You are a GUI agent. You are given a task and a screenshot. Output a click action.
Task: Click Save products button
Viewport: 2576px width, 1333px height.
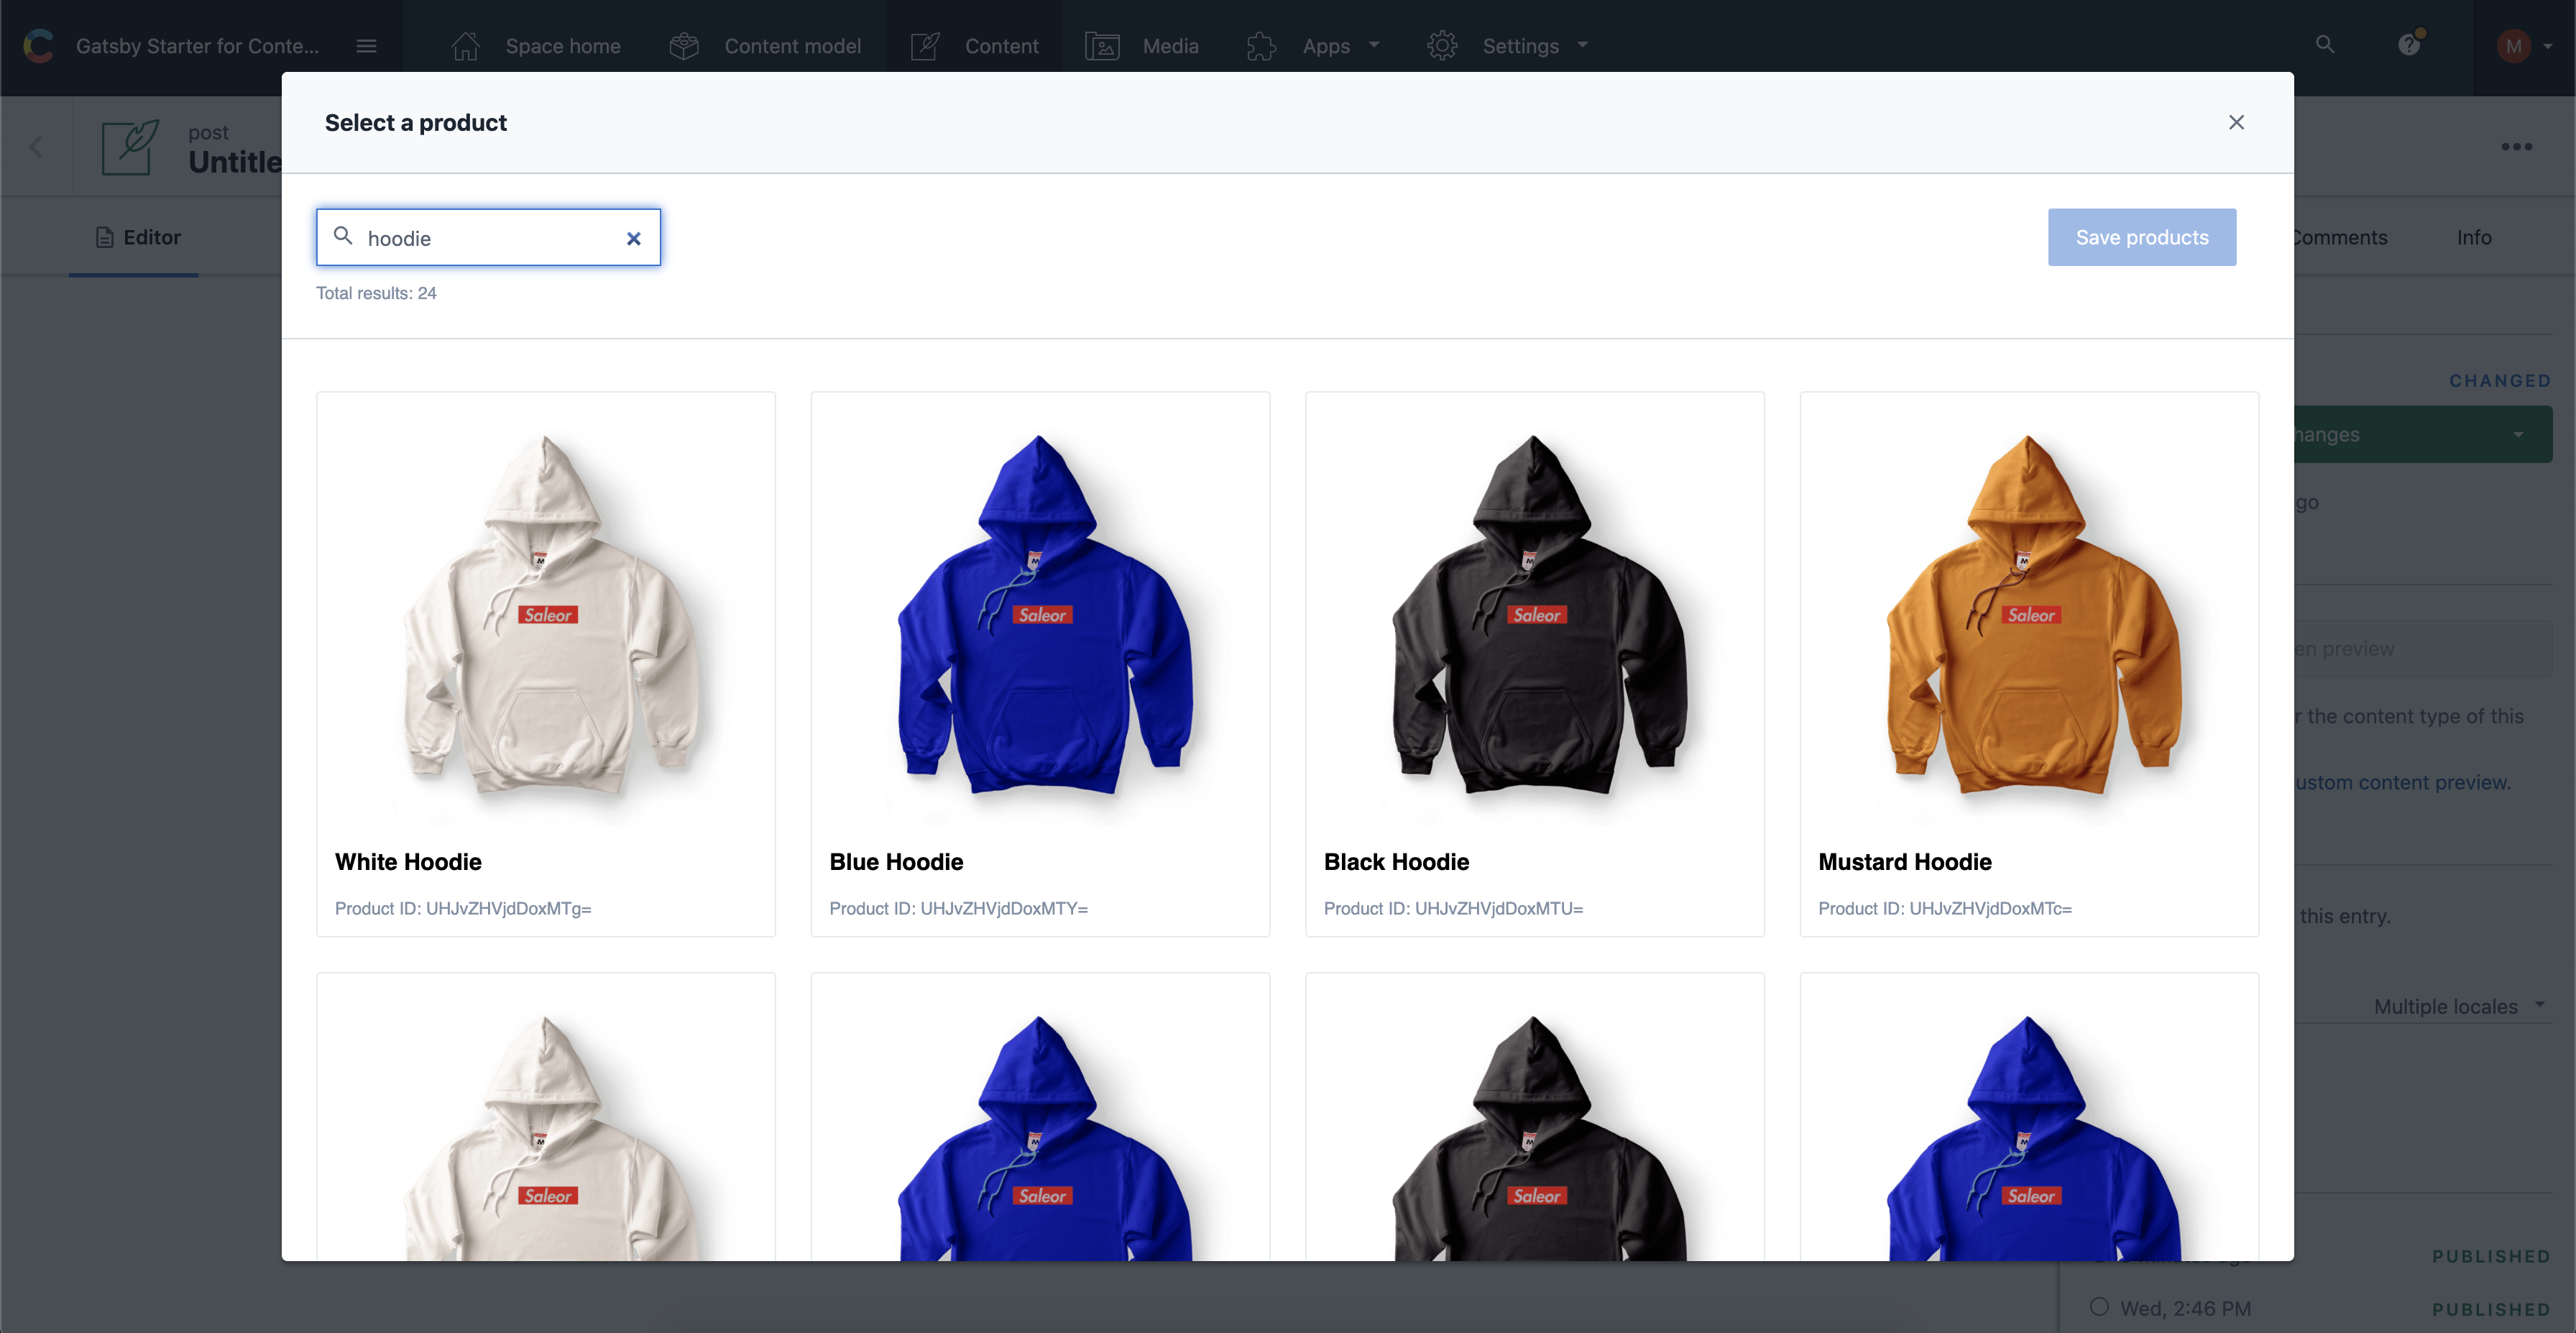coord(2141,237)
